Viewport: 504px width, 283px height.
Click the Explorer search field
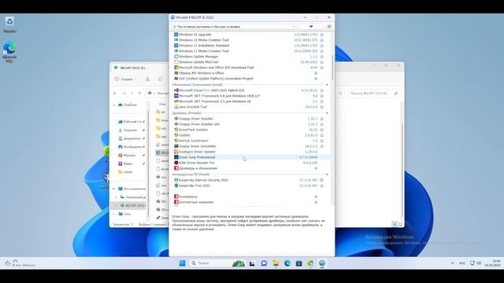375,93
